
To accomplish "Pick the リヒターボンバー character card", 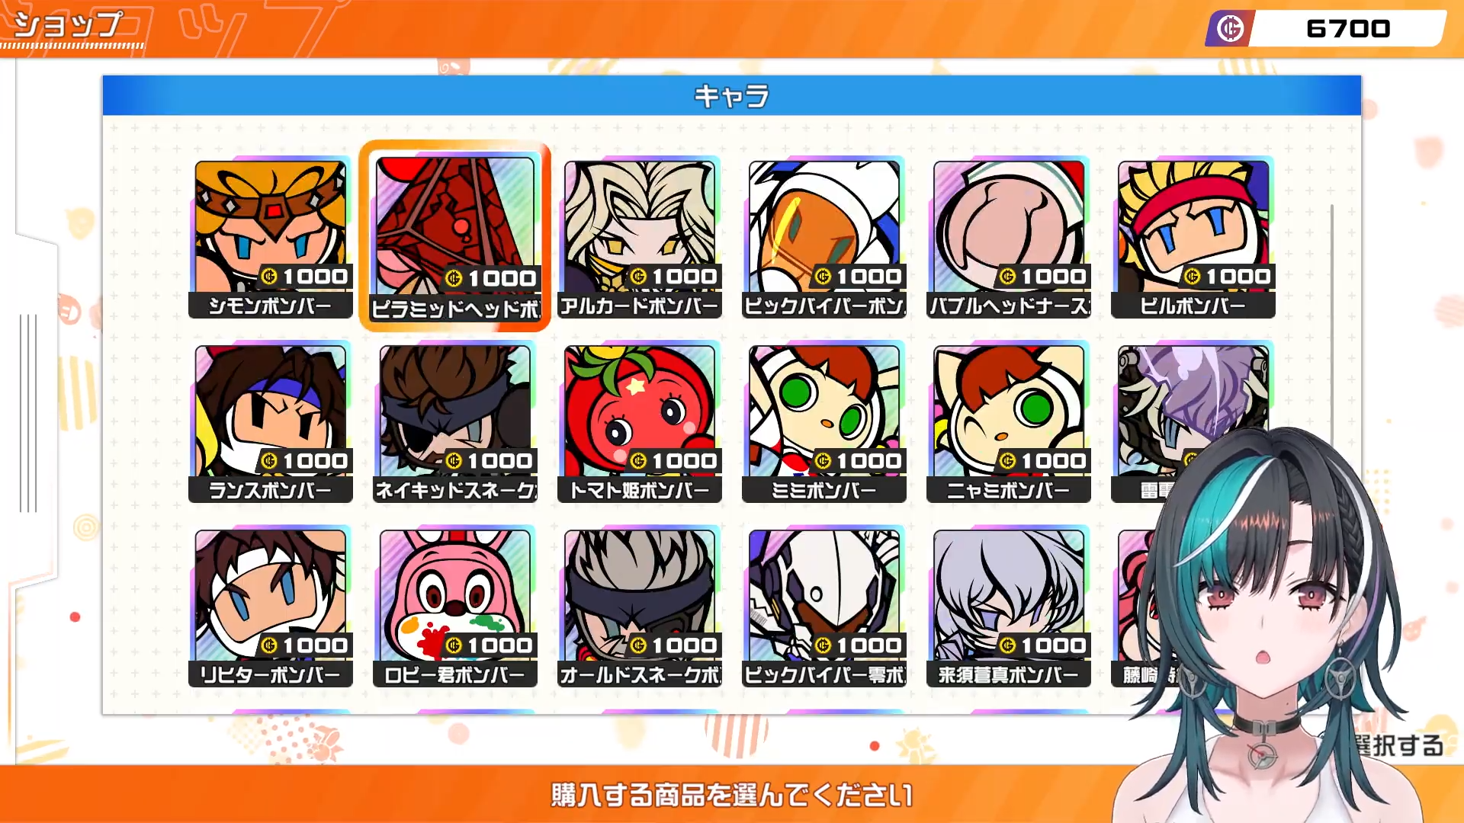I will 271,607.
